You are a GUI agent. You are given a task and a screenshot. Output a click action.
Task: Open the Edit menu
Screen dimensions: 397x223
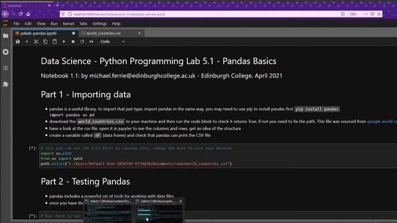coord(28,24)
